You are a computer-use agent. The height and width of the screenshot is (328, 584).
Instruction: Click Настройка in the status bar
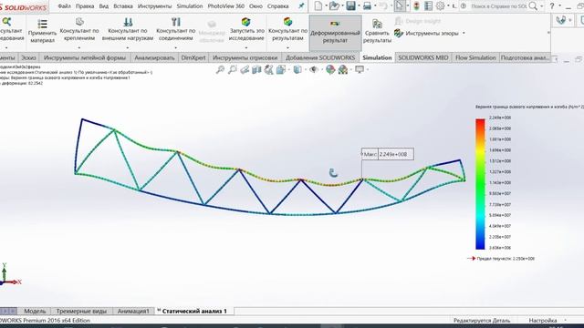543,320
